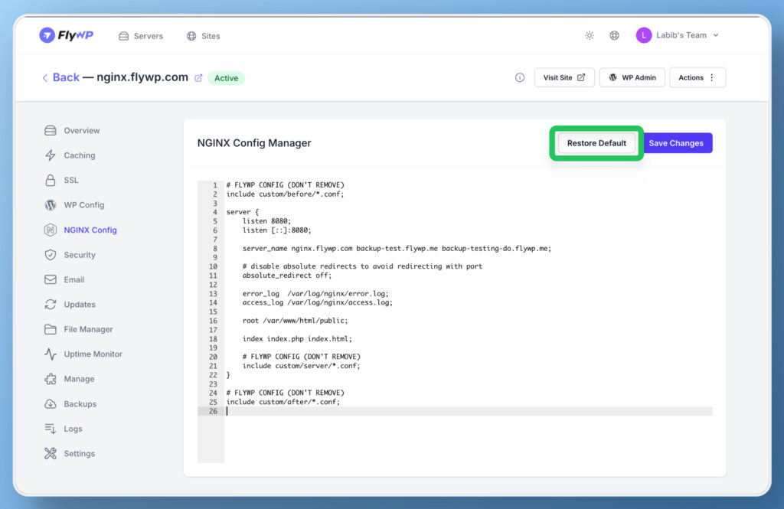Click the Security shield icon
784x509 pixels.
click(50, 254)
